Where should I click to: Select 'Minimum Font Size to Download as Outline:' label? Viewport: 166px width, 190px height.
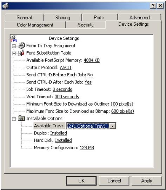coord(68,104)
